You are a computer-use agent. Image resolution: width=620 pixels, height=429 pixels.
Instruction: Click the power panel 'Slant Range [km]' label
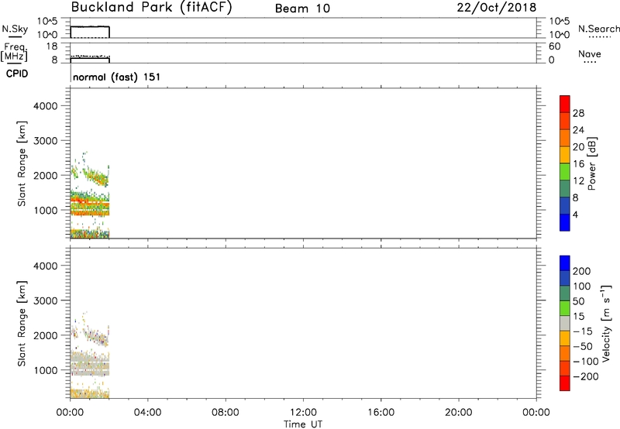22,163
